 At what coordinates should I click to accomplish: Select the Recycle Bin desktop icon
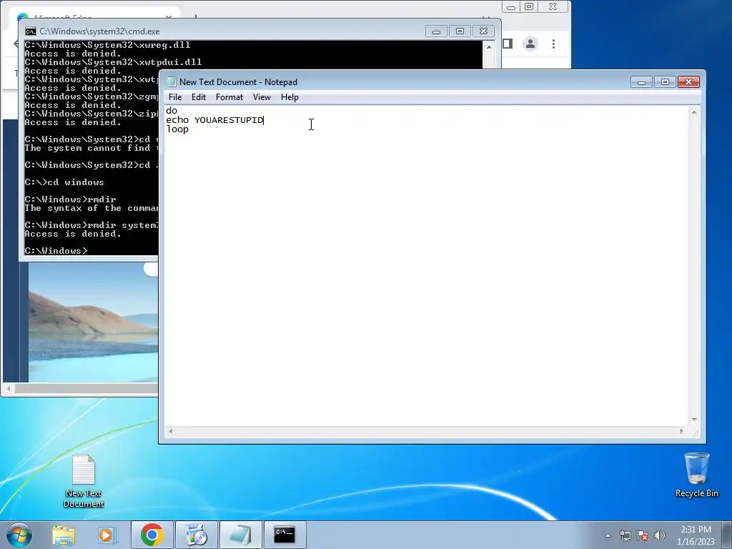pyautogui.click(x=696, y=475)
